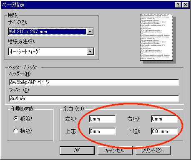Click the 左 left margin field

tap(102, 119)
